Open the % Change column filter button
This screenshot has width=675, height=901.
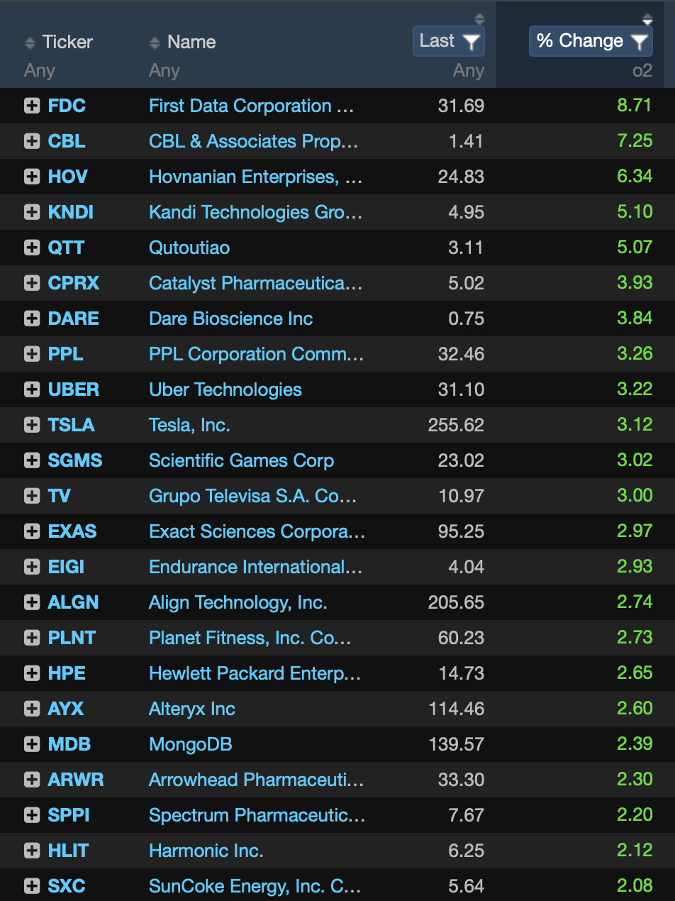[x=591, y=41]
